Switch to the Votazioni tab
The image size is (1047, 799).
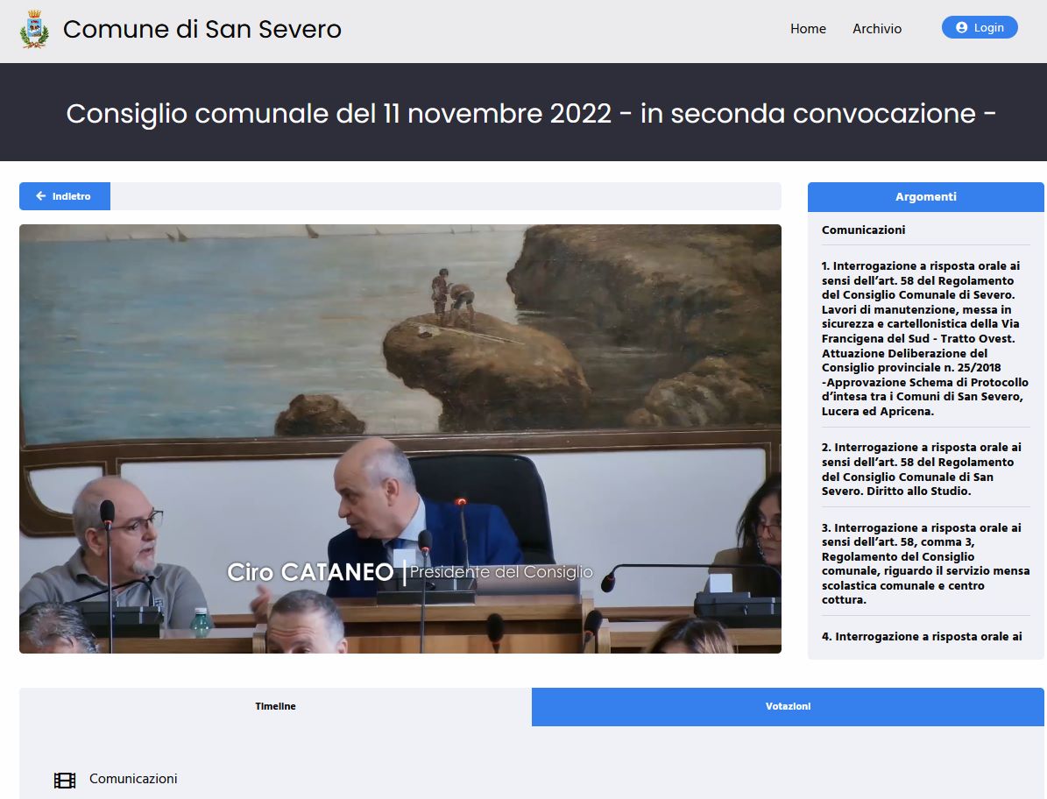(788, 706)
